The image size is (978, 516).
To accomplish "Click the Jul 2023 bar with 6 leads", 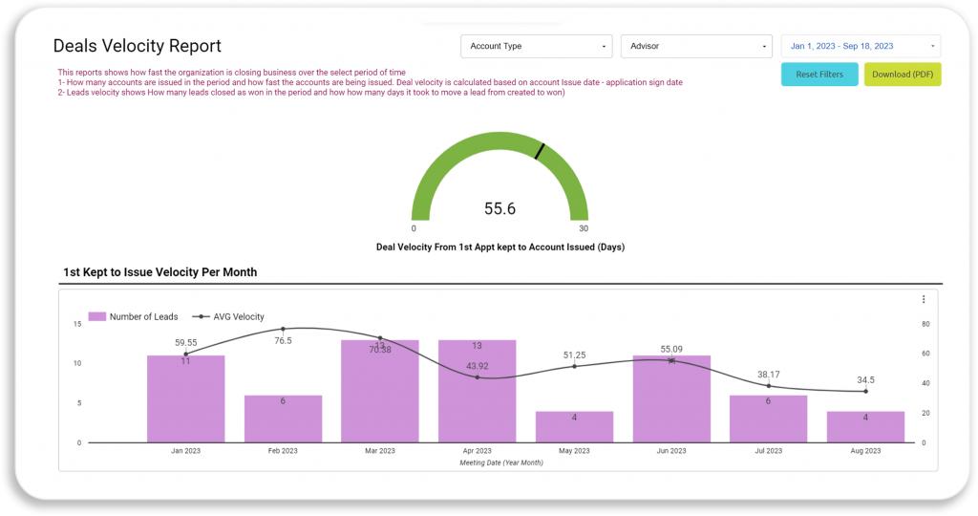I will [x=769, y=419].
